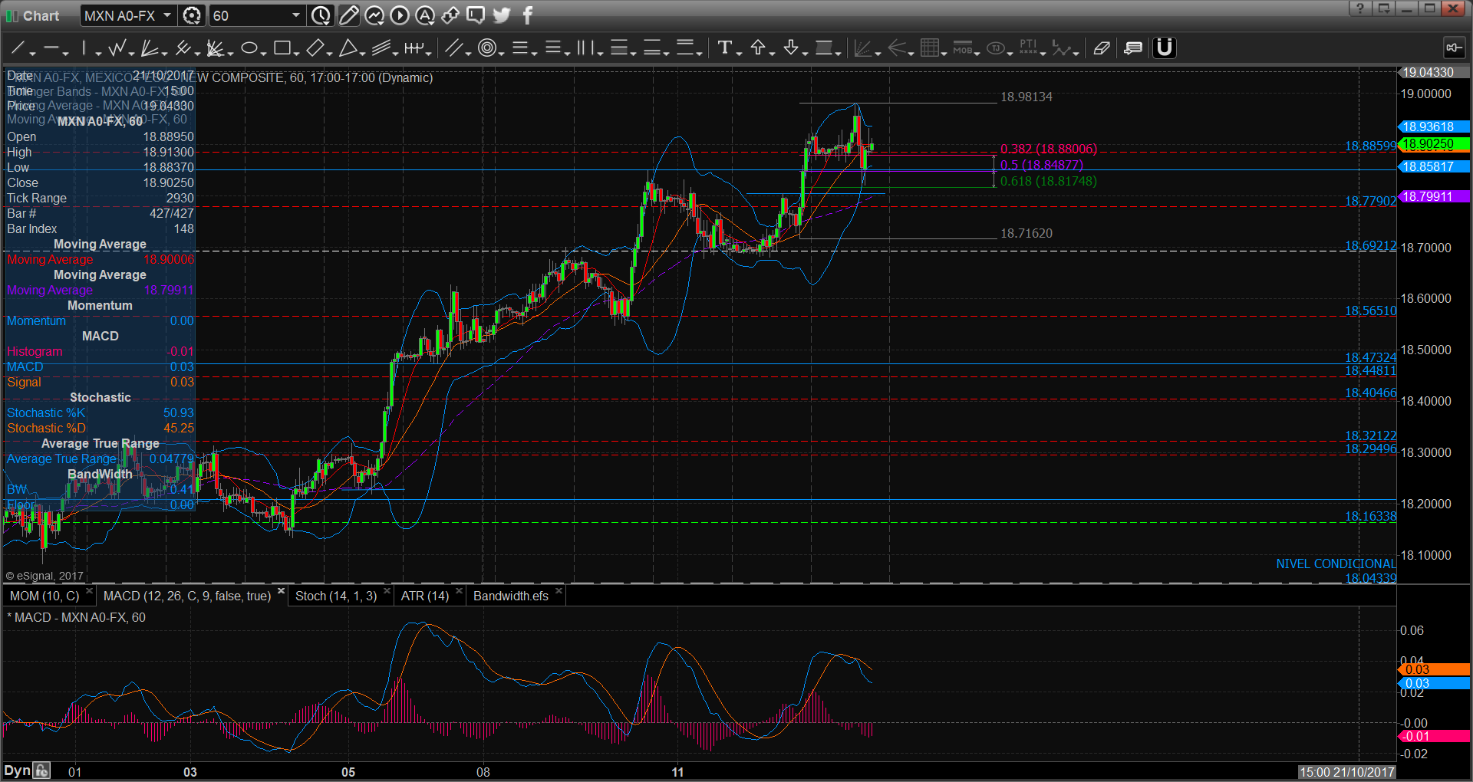The height and width of the screenshot is (782, 1473).
Task: Click the lock icon next to Dyn
Action: (42, 770)
